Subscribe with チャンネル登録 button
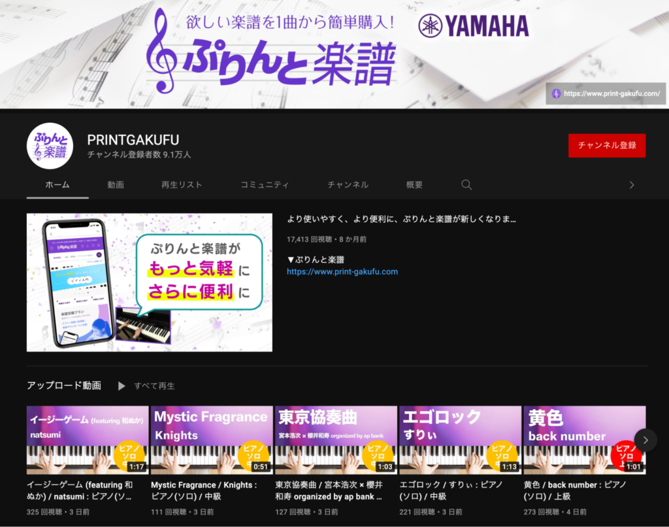Screen dimensions: 669x527 607,146
